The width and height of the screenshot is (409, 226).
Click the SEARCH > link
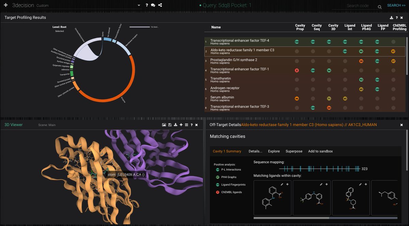pyautogui.click(x=396, y=5)
